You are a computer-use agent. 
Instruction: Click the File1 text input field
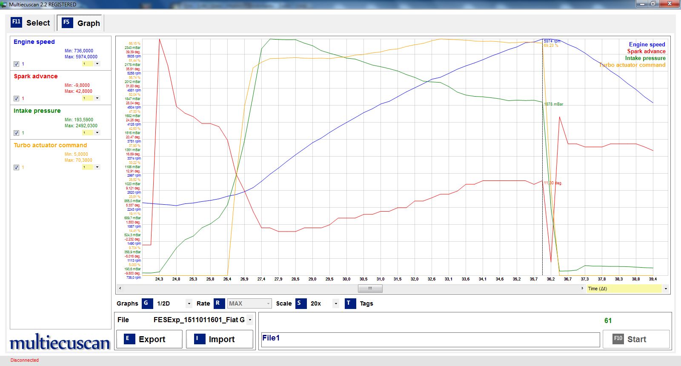[430, 339]
